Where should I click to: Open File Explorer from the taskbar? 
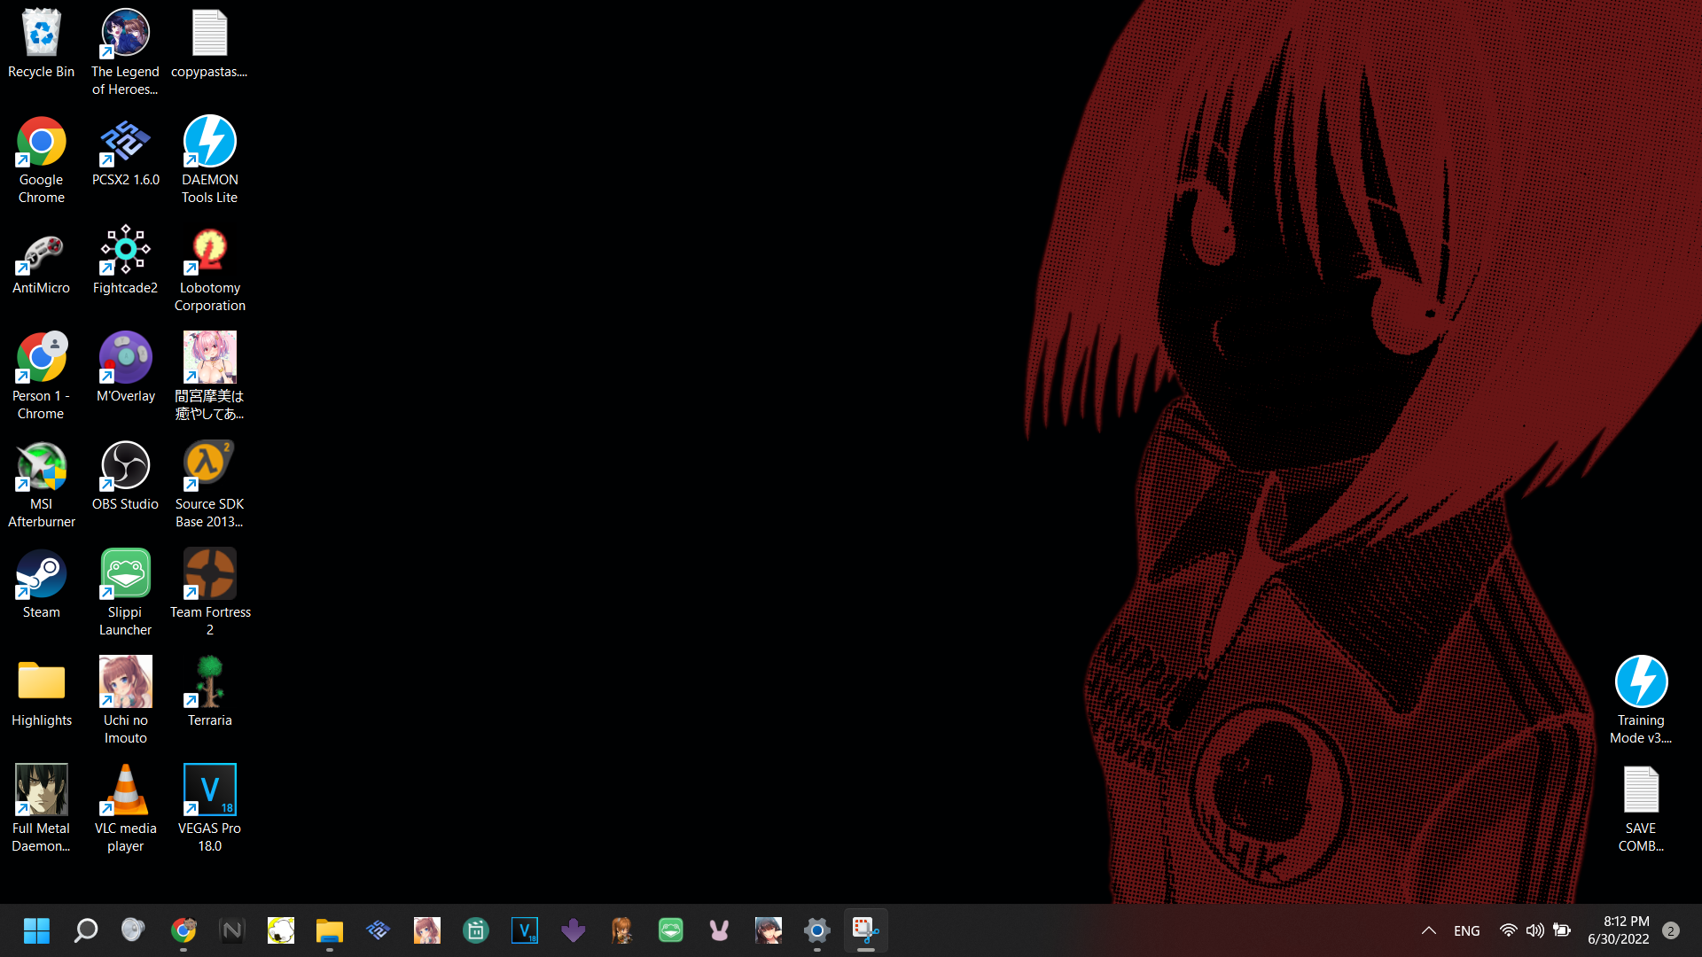329,930
